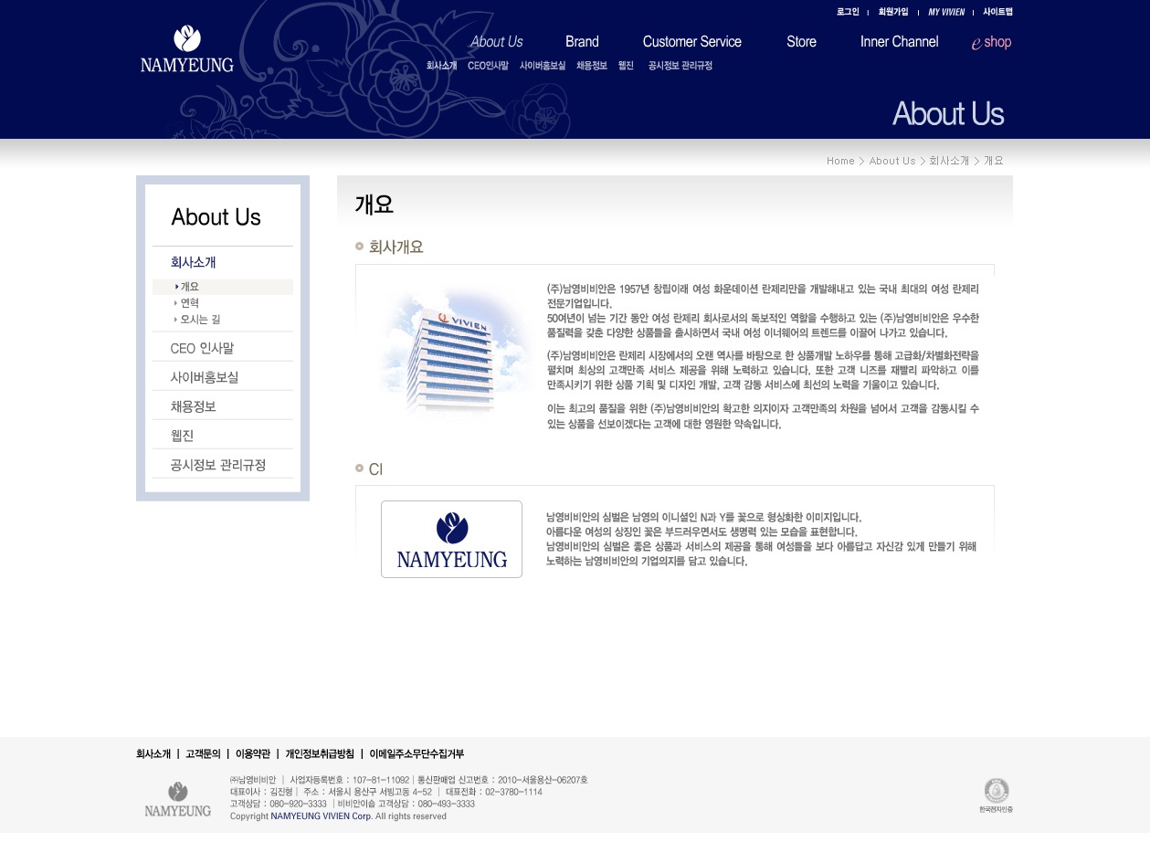Screen dimensions: 1150x842
Task: Click 개인정보취급방침 footer link
Action: click(320, 754)
